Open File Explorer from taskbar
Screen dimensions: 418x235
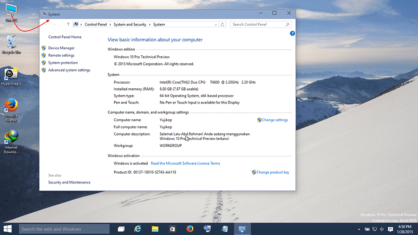point(155,229)
